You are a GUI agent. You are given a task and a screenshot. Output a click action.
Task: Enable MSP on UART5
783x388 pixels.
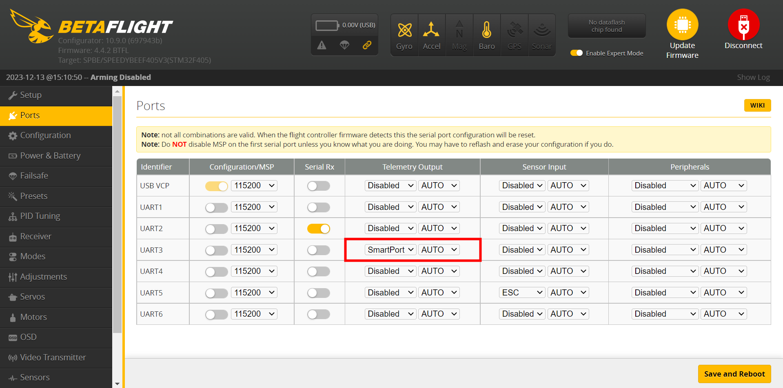coord(217,293)
